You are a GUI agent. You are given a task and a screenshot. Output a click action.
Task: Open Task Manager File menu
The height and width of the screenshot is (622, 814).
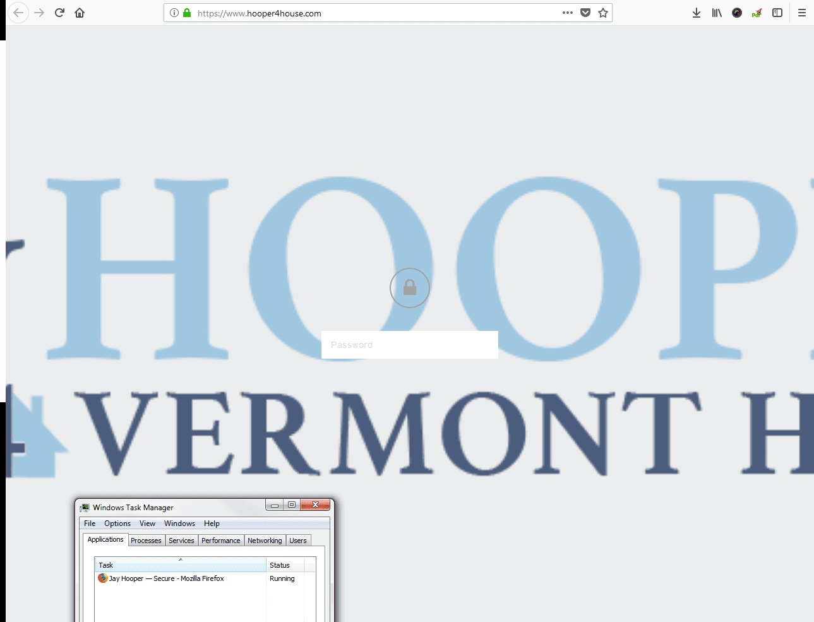pyautogui.click(x=90, y=523)
